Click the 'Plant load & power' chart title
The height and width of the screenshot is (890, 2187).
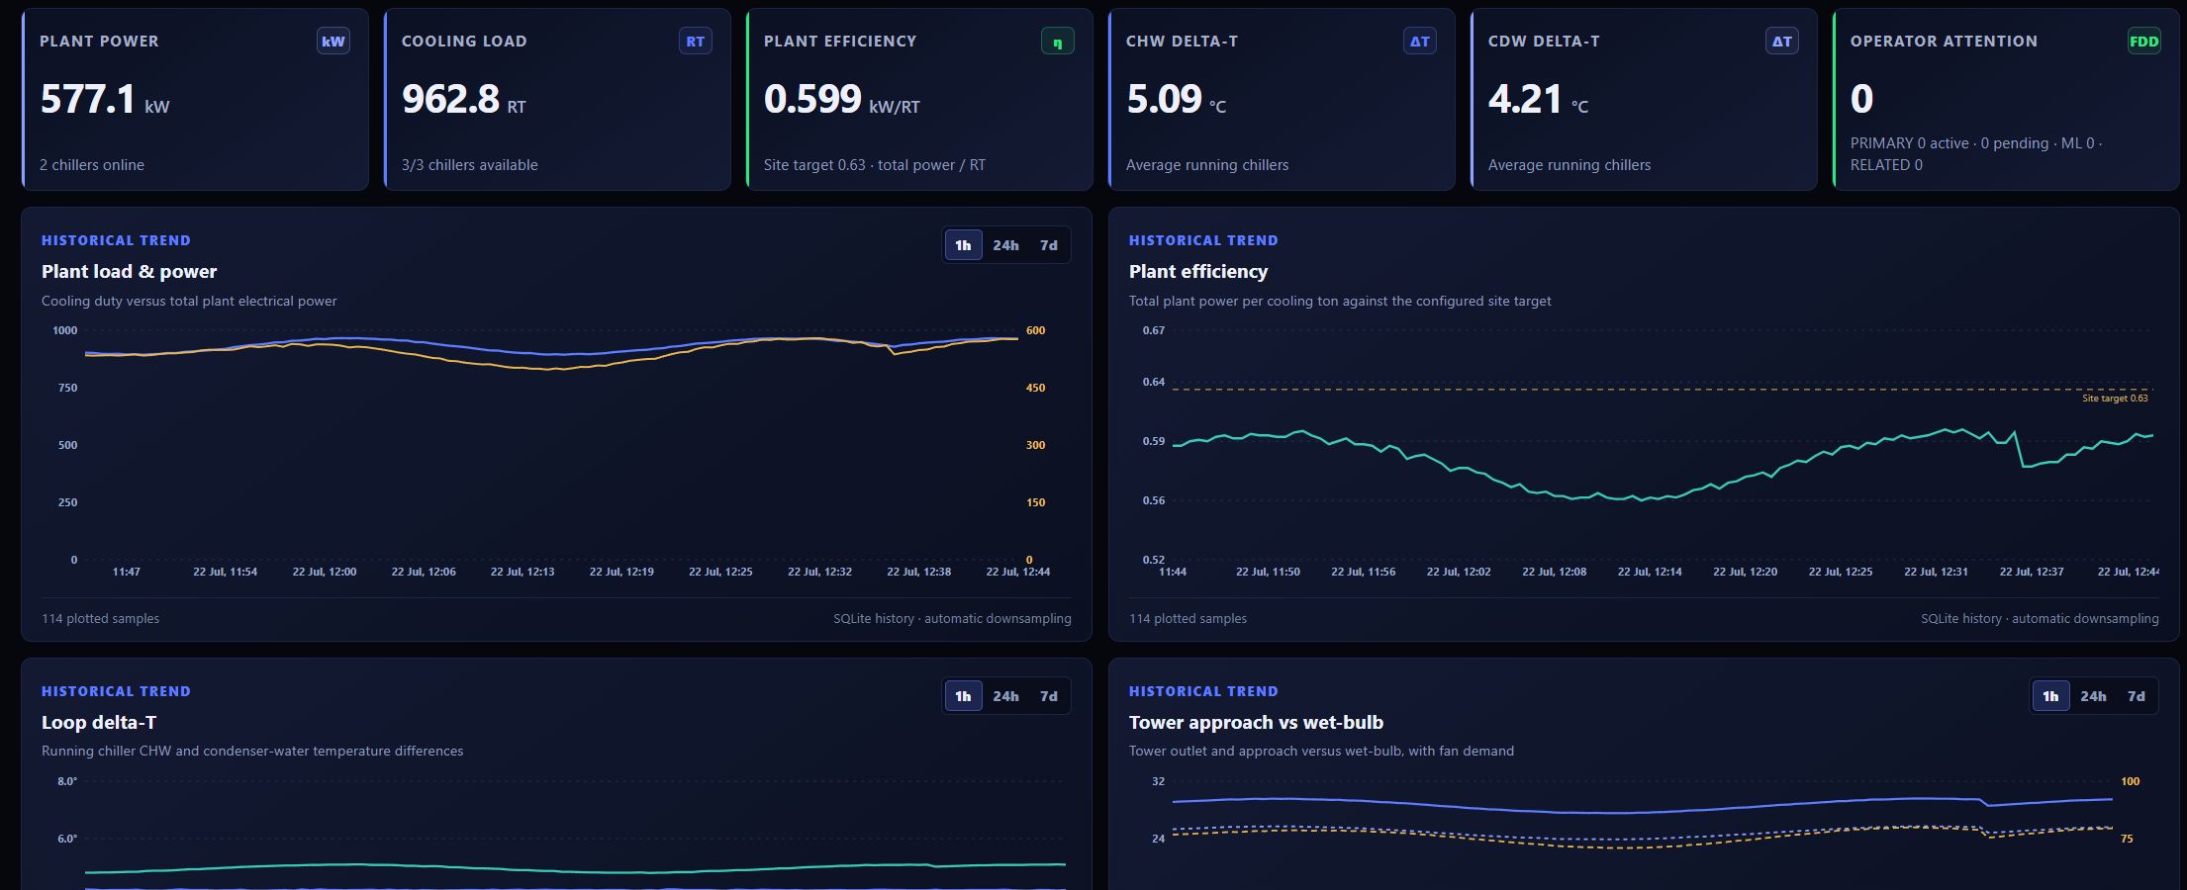coord(129,271)
